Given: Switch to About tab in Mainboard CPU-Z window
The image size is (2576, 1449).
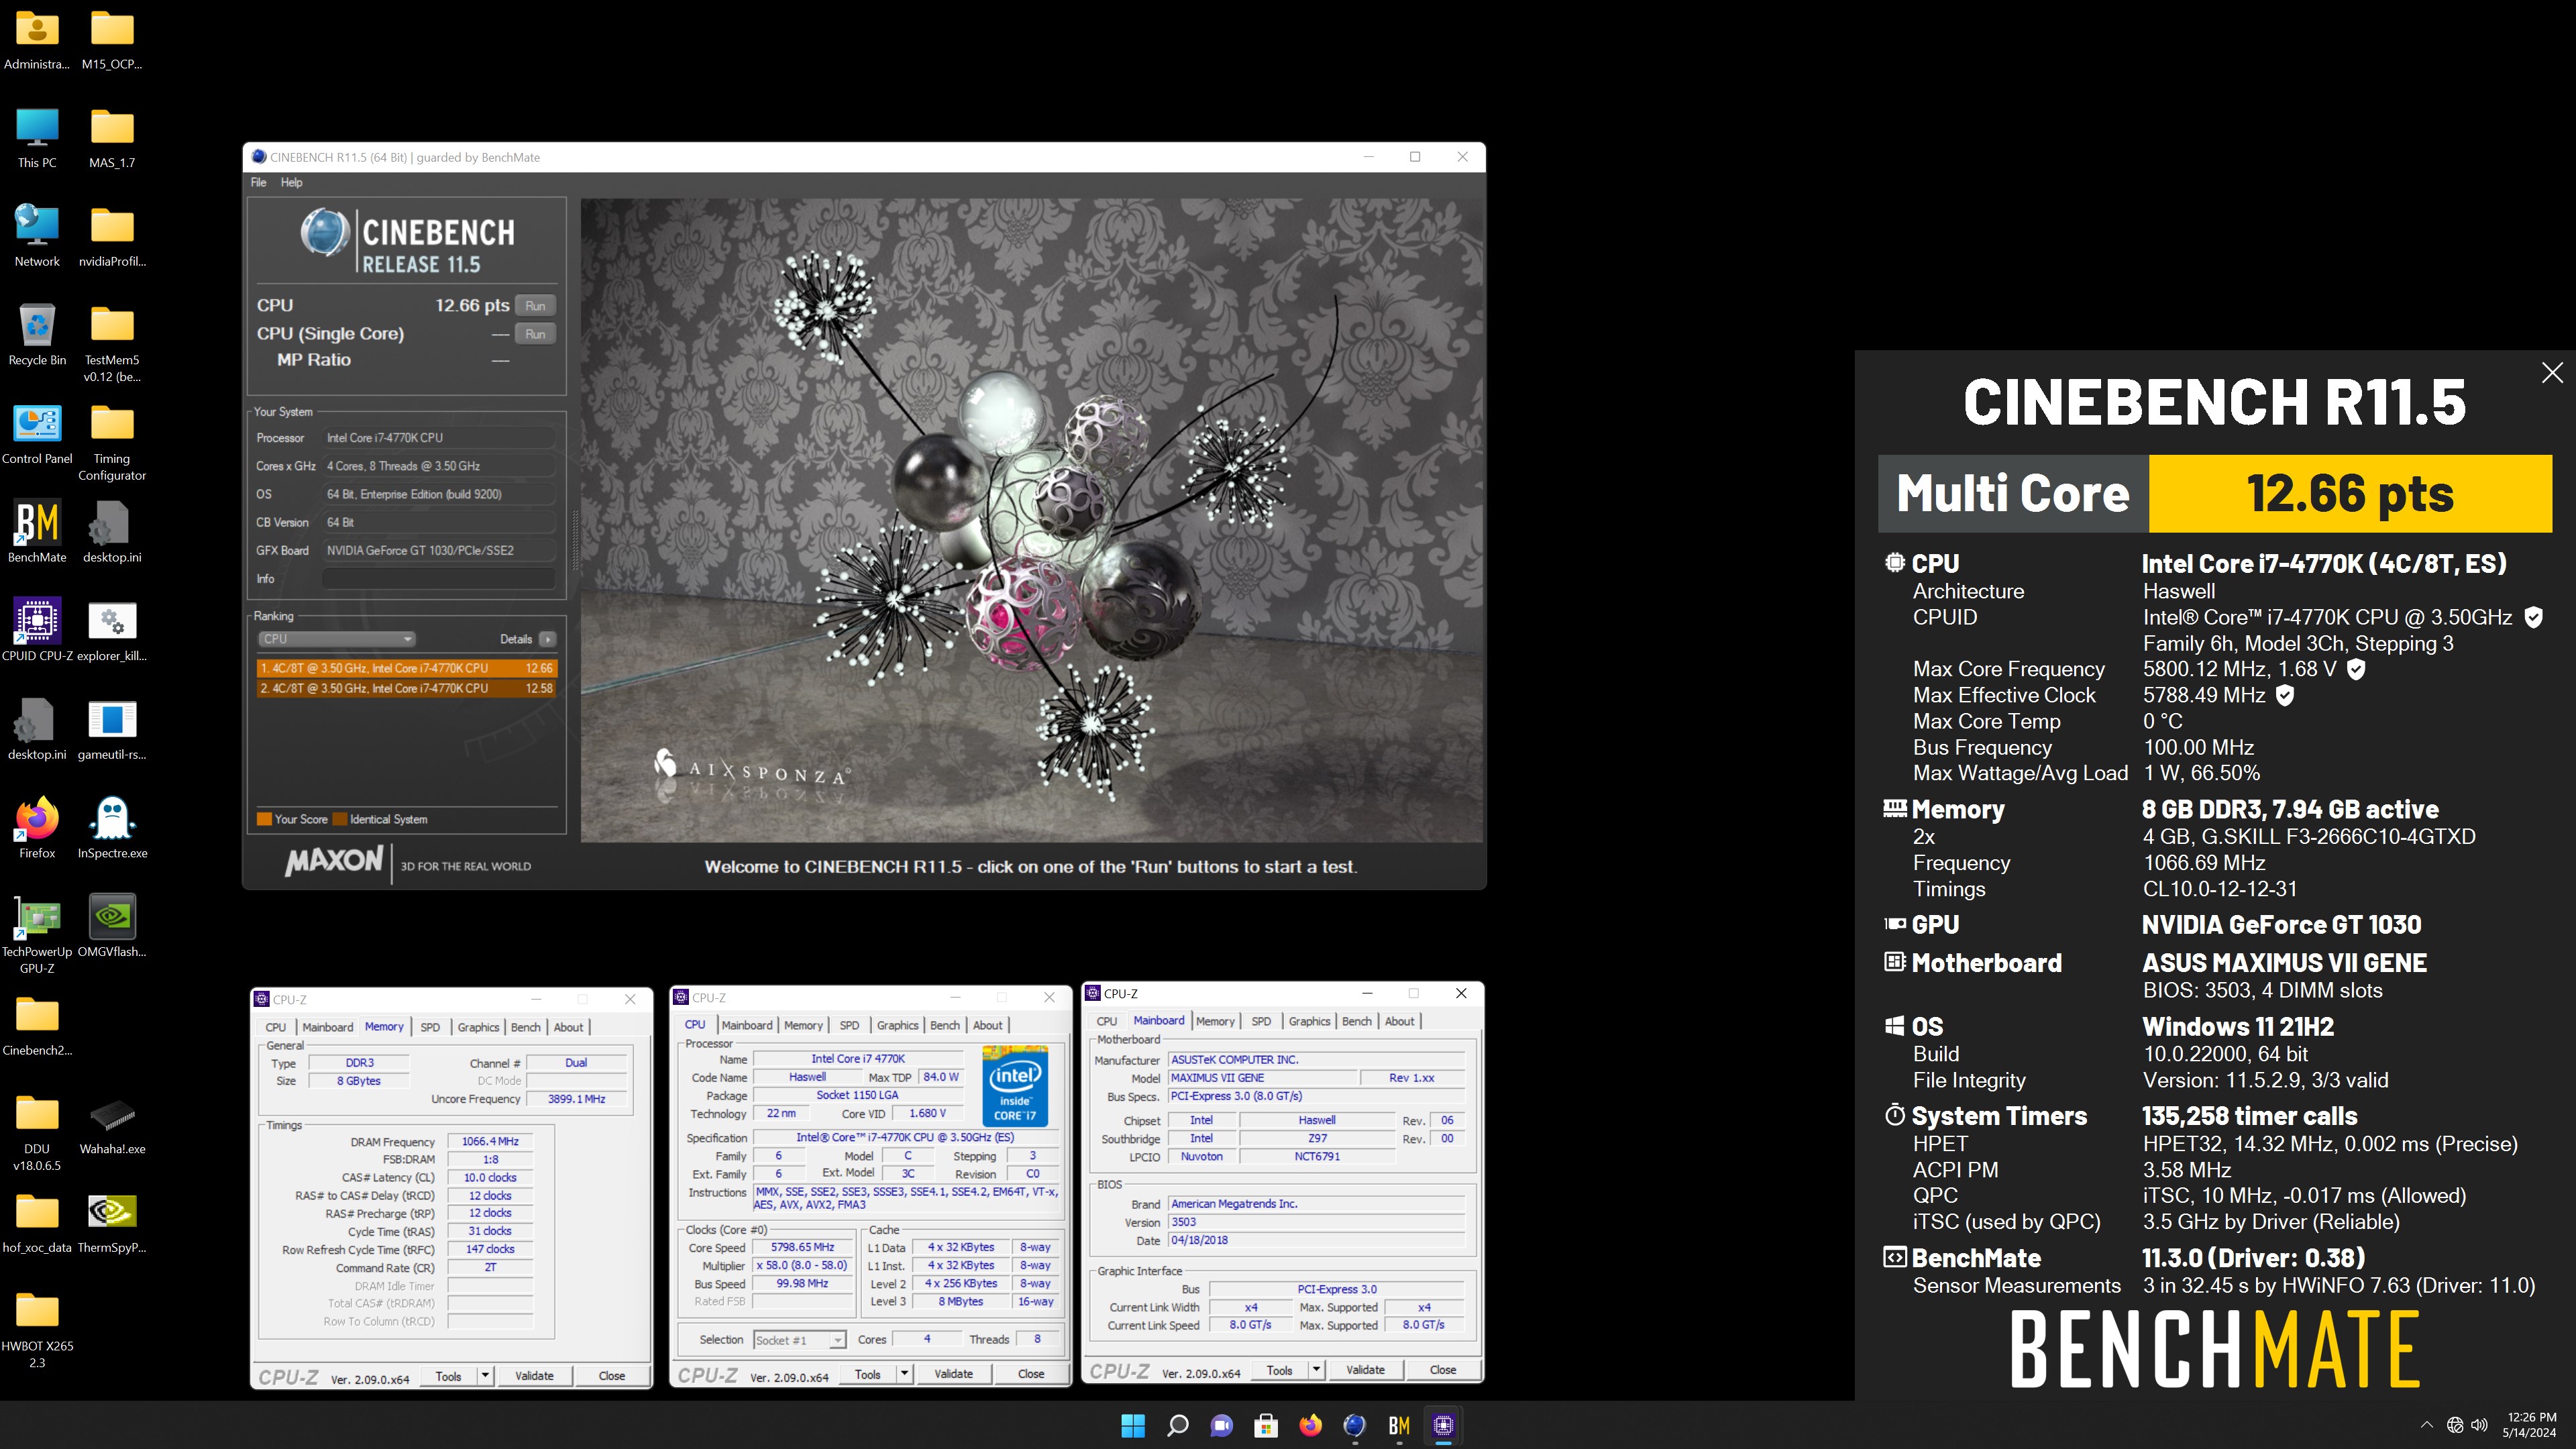Looking at the screenshot, I should [x=1399, y=1021].
